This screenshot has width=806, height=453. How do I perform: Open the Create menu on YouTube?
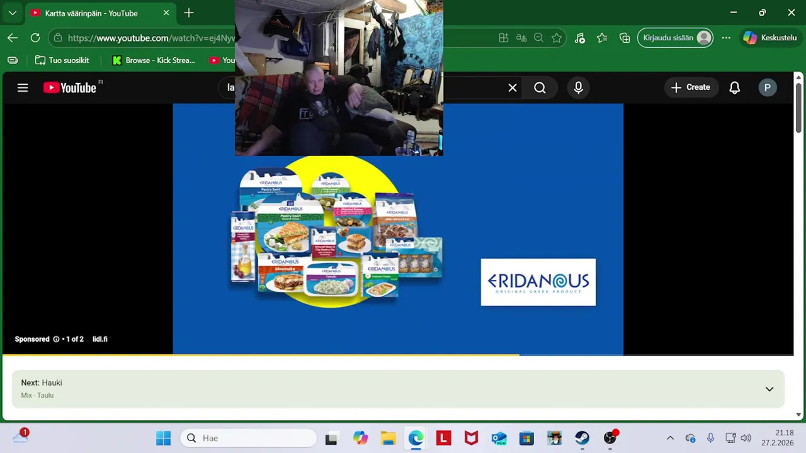pos(691,87)
